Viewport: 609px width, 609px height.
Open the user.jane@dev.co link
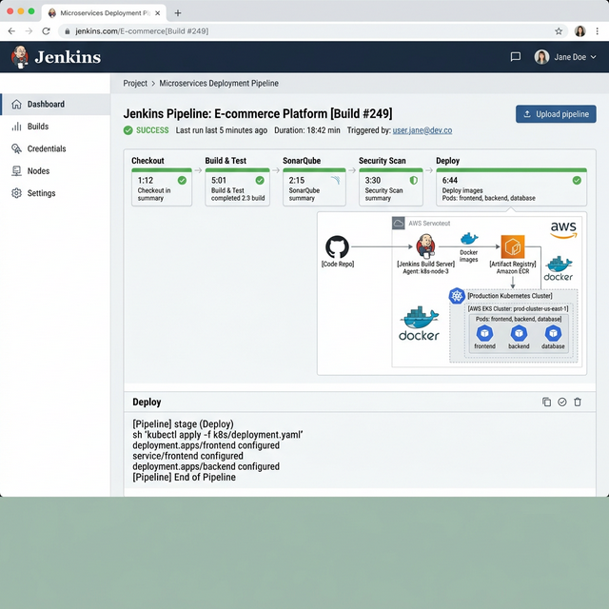[422, 130]
